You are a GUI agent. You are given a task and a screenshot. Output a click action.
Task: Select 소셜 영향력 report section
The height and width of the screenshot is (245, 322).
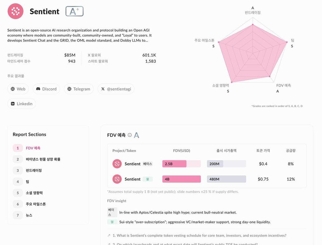coord(34,193)
